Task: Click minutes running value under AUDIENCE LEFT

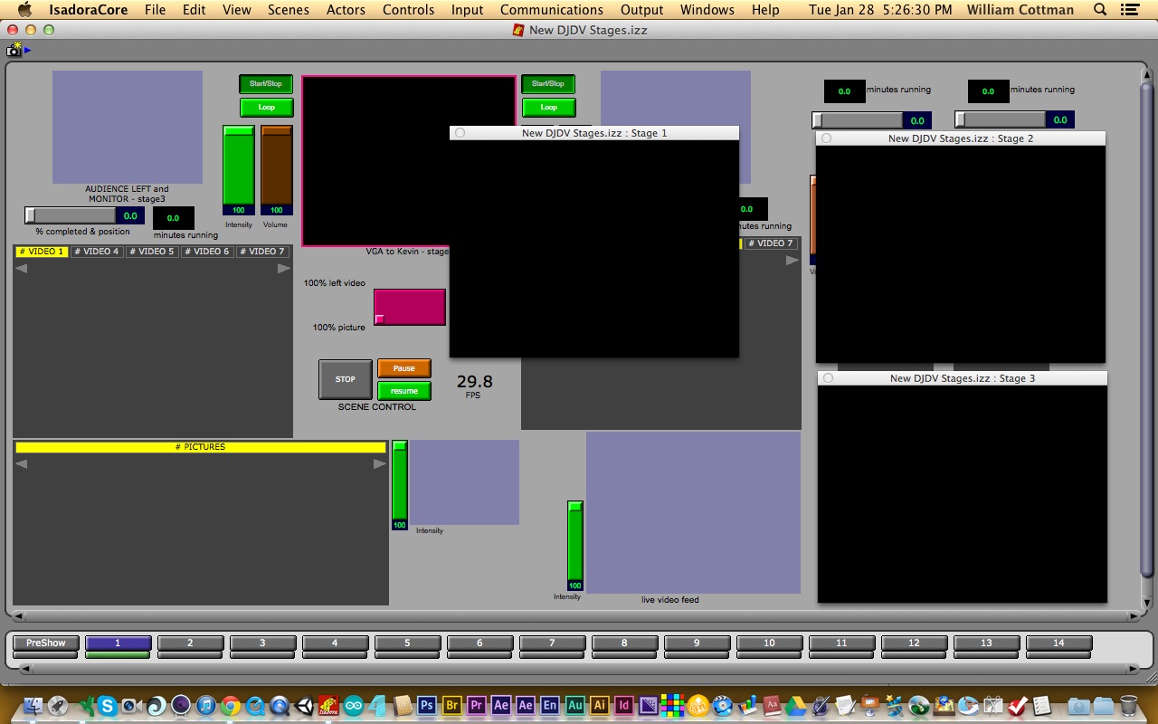Action: 173,218
